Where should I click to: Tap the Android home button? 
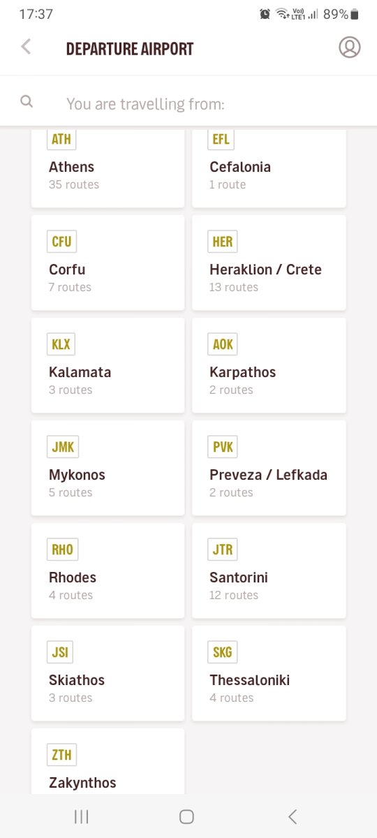click(186, 816)
